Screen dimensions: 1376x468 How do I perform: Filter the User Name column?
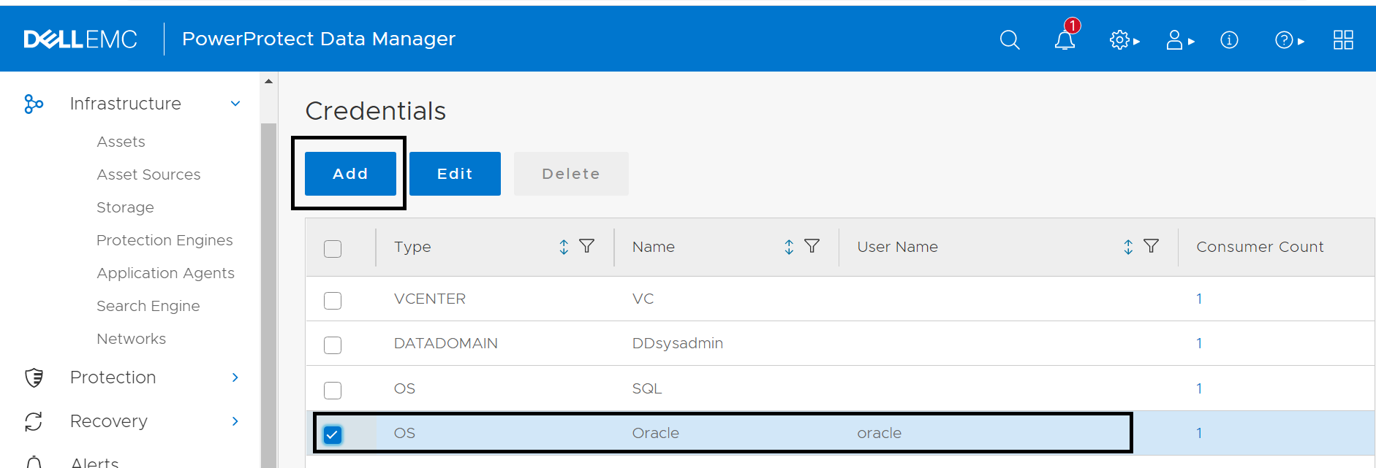pyautogui.click(x=1151, y=247)
